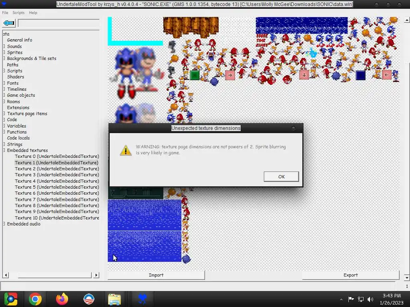The height and width of the screenshot is (307, 410).
Task: Expand the Game objects tree node
Action: click(4, 95)
